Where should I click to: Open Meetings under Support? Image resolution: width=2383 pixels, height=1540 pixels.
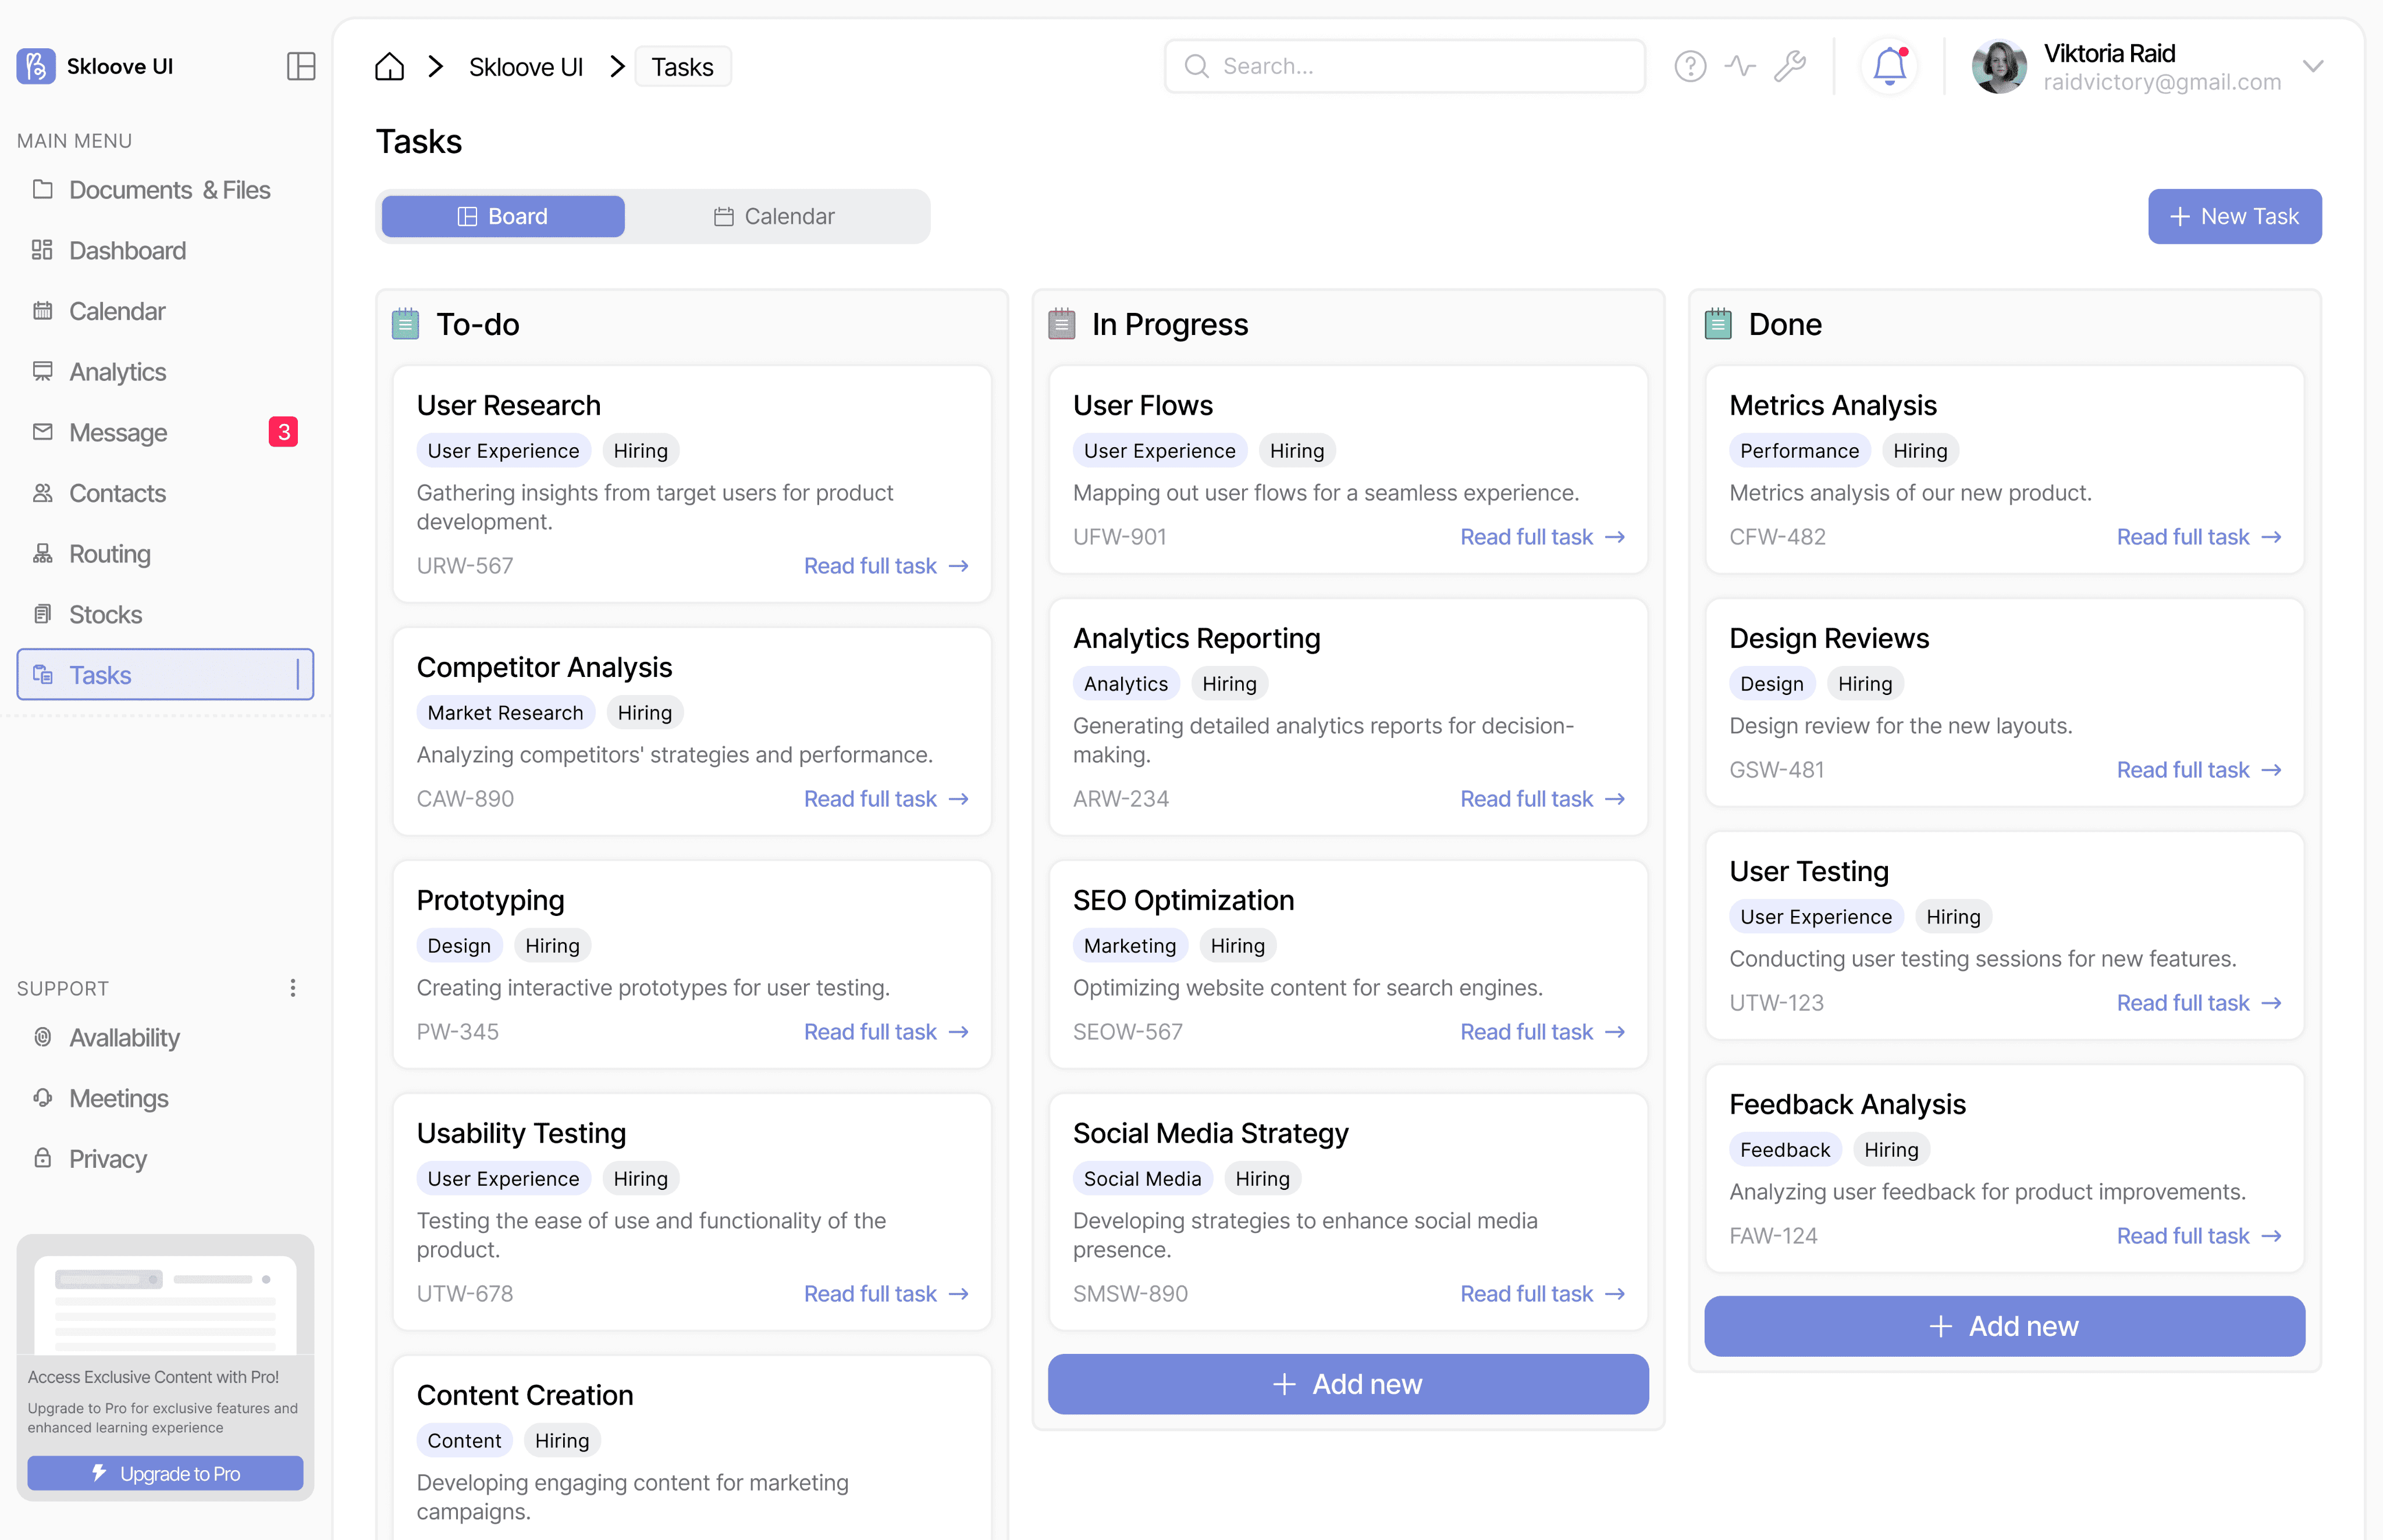[x=165, y=1098]
